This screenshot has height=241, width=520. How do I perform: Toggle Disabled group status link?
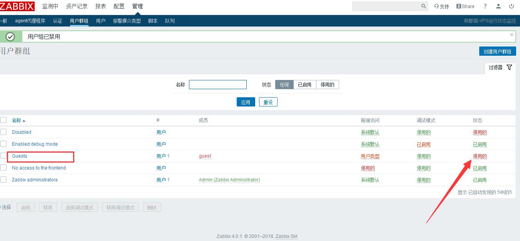pyautogui.click(x=480, y=132)
